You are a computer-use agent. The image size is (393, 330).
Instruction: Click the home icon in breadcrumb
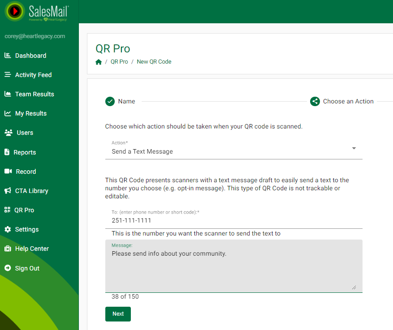coord(99,62)
